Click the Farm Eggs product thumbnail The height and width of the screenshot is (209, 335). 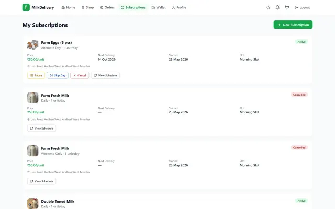tap(32, 45)
